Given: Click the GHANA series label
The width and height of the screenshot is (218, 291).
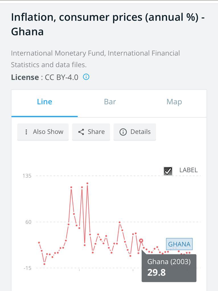Looking at the screenshot, I should tap(179, 244).
